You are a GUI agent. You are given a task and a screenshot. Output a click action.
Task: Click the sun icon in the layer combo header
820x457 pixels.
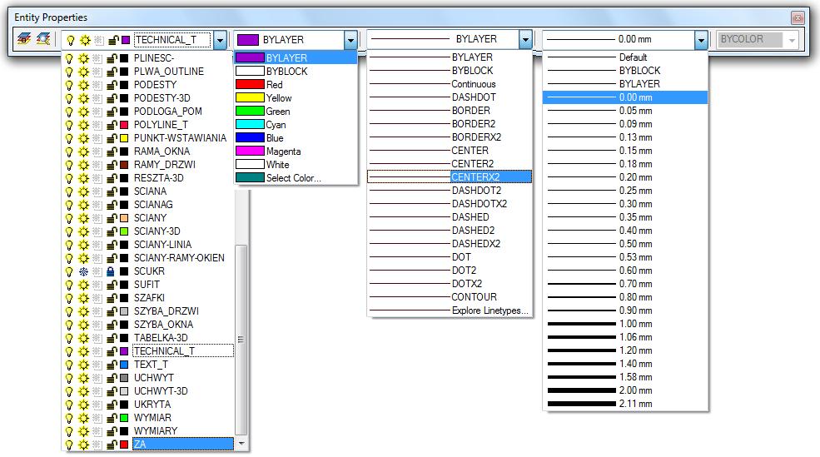(x=85, y=40)
